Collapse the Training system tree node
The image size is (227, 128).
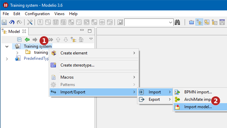[x=7, y=47]
